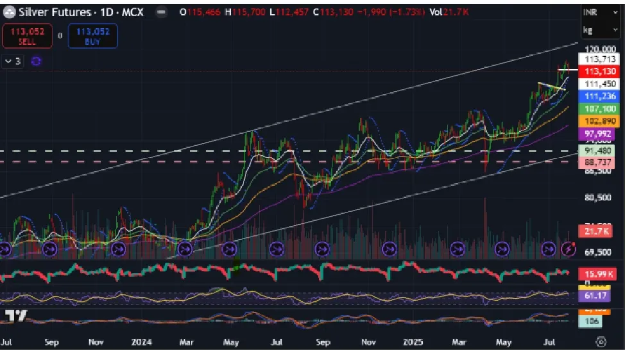Click the 69,500 price axis label
Screen dimensions: 625x351
tap(597, 252)
